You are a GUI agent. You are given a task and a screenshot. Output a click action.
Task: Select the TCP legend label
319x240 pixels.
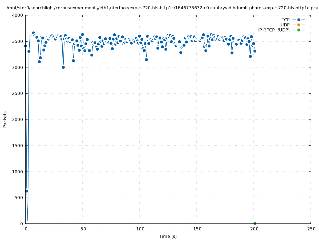[285, 20]
